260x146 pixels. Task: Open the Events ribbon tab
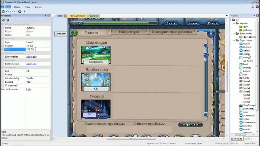coord(38,7)
